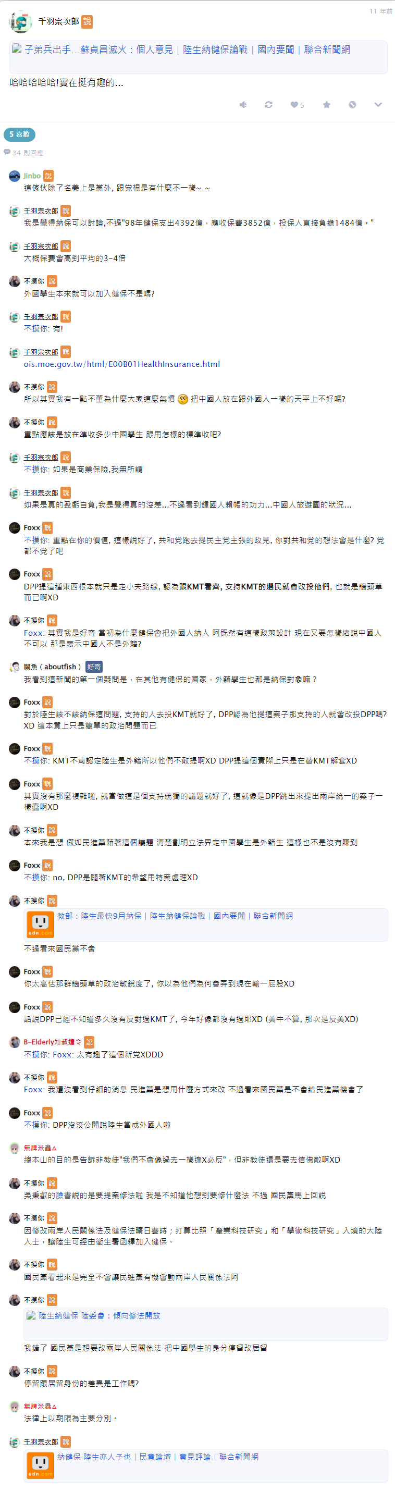This screenshot has width=395, height=1491.
Task: Open the 子弟兵出手 news article link
Action: point(187,50)
